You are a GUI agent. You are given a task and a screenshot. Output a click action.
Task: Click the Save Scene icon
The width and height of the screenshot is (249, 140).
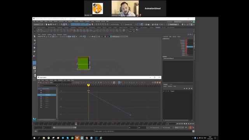[x=51, y=24]
